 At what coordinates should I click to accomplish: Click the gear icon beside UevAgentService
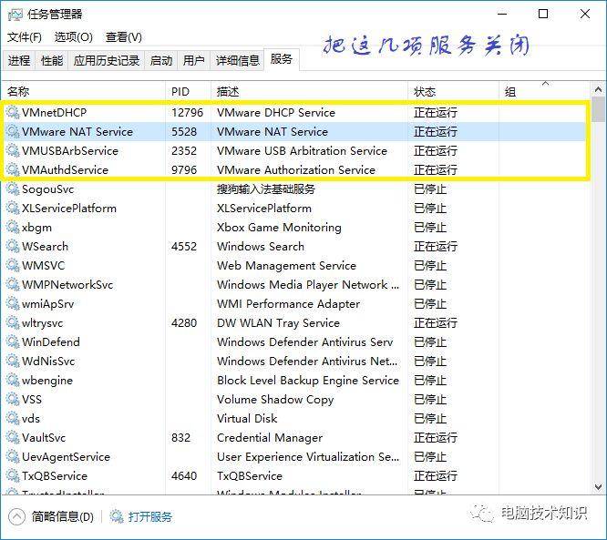tap(13, 457)
